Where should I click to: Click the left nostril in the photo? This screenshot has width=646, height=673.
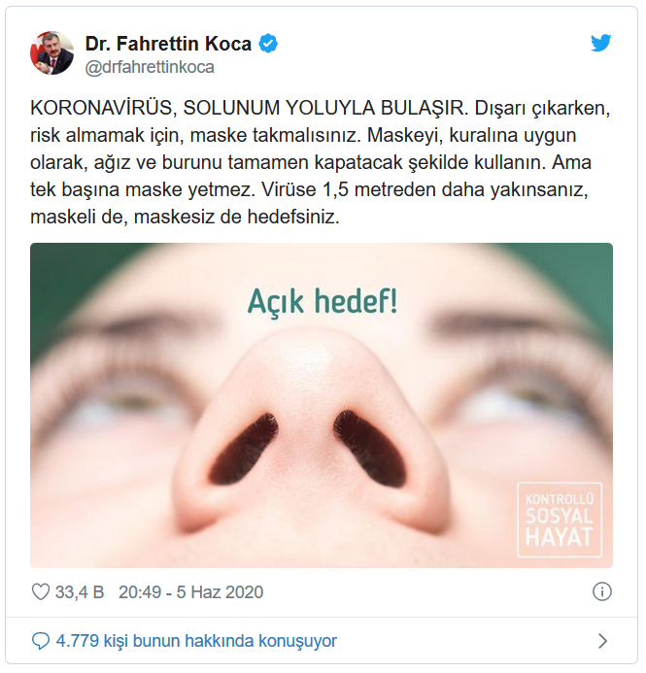pyautogui.click(x=244, y=448)
